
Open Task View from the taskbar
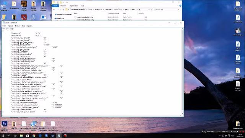[x=15, y=136]
